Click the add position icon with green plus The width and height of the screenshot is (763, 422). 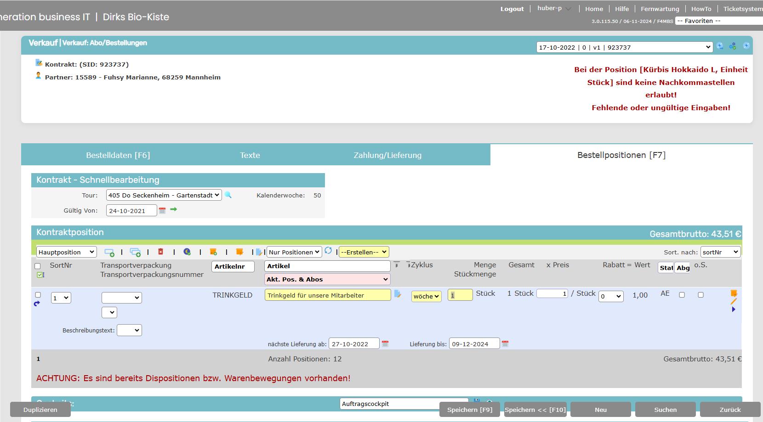(x=109, y=252)
